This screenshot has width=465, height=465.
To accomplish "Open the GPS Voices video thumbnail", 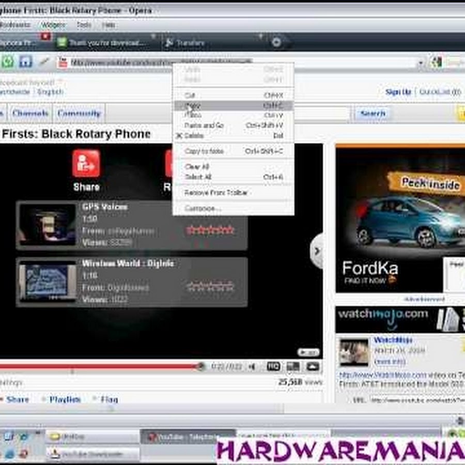I will coord(48,224).
